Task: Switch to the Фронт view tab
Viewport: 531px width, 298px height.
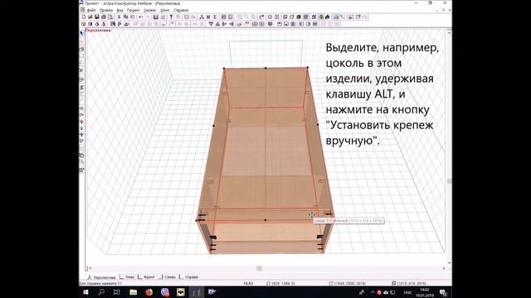Action: pyautogui.click(x=146, y=277)
